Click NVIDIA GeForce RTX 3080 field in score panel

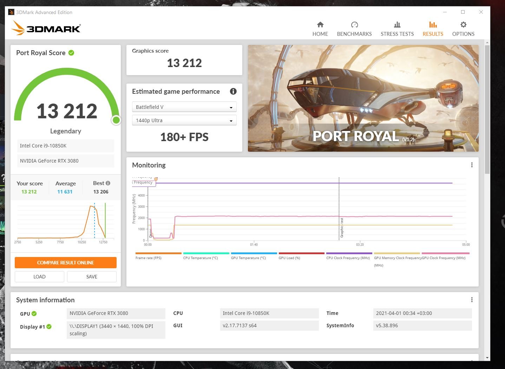tap(66, 161)
